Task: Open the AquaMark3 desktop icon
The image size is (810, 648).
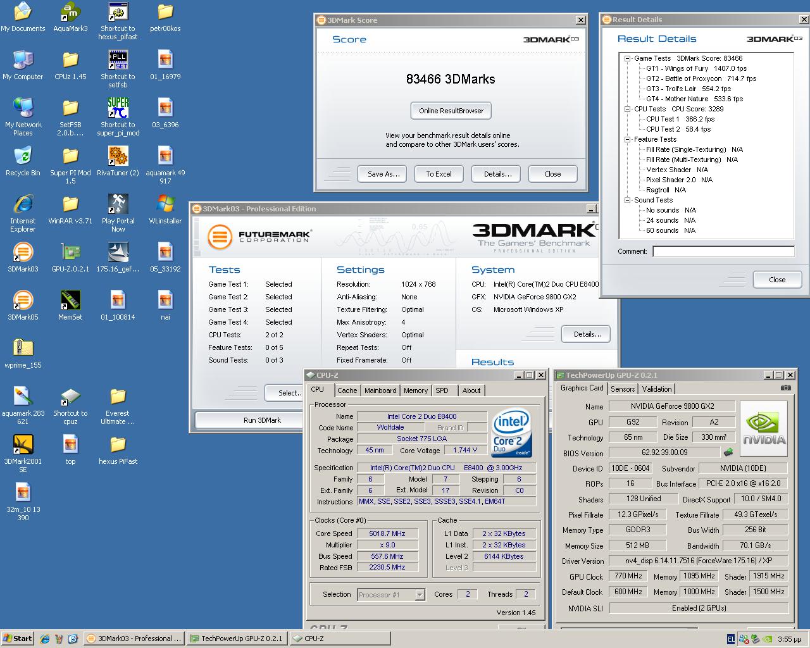Action: tap(70, 18)
